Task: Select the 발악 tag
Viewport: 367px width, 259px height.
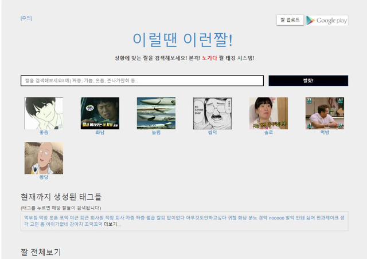Action: click(x=290, y=218)
